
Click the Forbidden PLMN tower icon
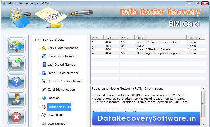point(44,107)
